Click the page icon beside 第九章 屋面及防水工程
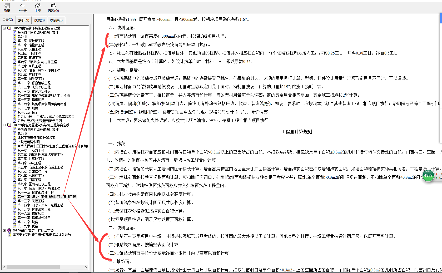This screenshot has width=442, height=273. tap(15, 184)
